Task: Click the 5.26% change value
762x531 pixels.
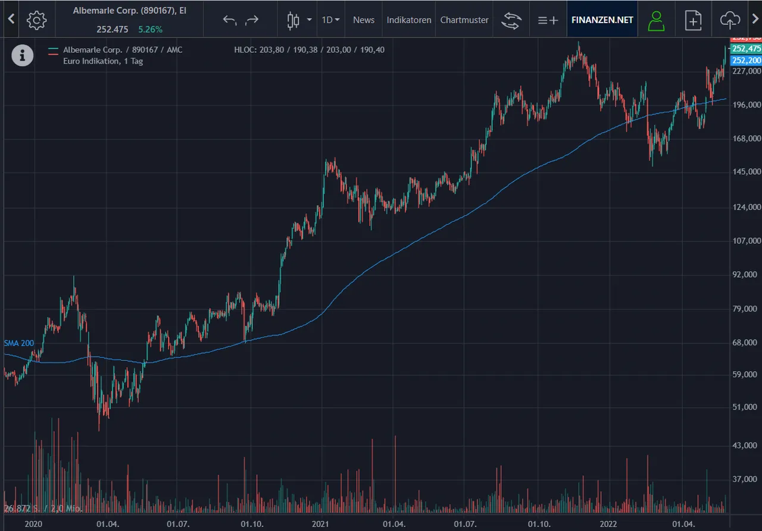Action: click(x=150, y=29)
